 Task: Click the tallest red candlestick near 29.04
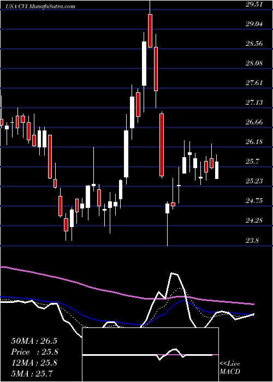150,31
